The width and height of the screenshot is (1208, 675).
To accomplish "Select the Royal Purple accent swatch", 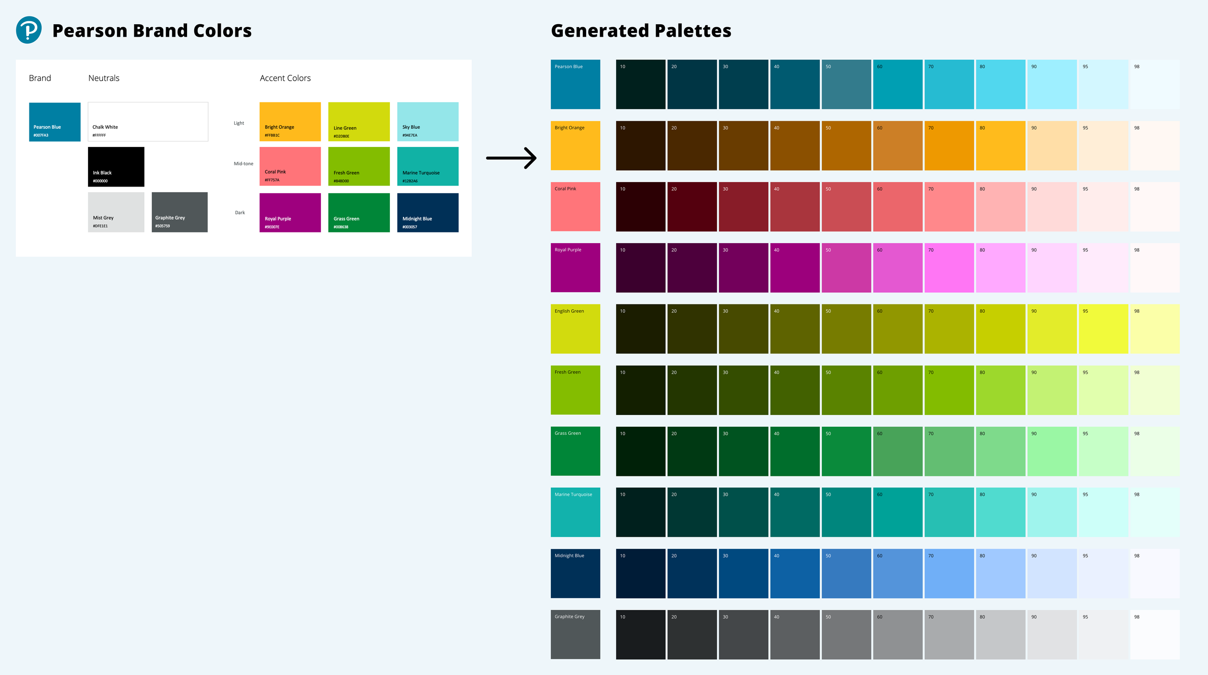I will [x=290, y=213].
